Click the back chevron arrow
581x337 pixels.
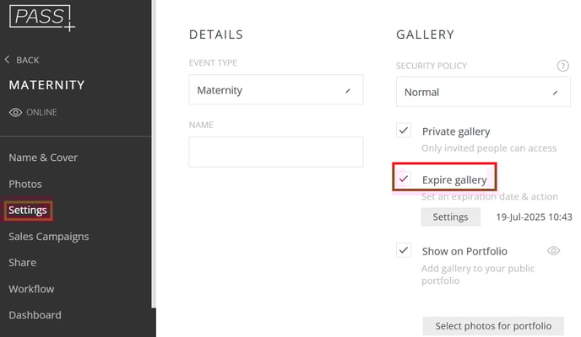coord(7,60)
